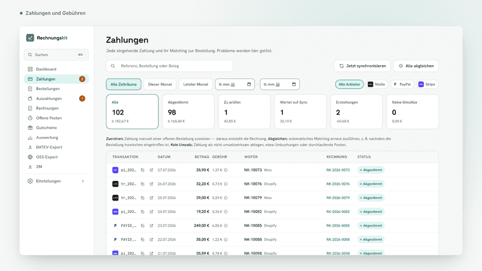
Task: Open external link for NK-10088 transaction
Action: 151,240
